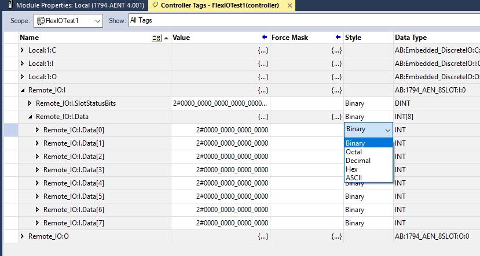Expand the Local:1:C tag
This screenshot has width=480, height=256.
pos(22,50)
